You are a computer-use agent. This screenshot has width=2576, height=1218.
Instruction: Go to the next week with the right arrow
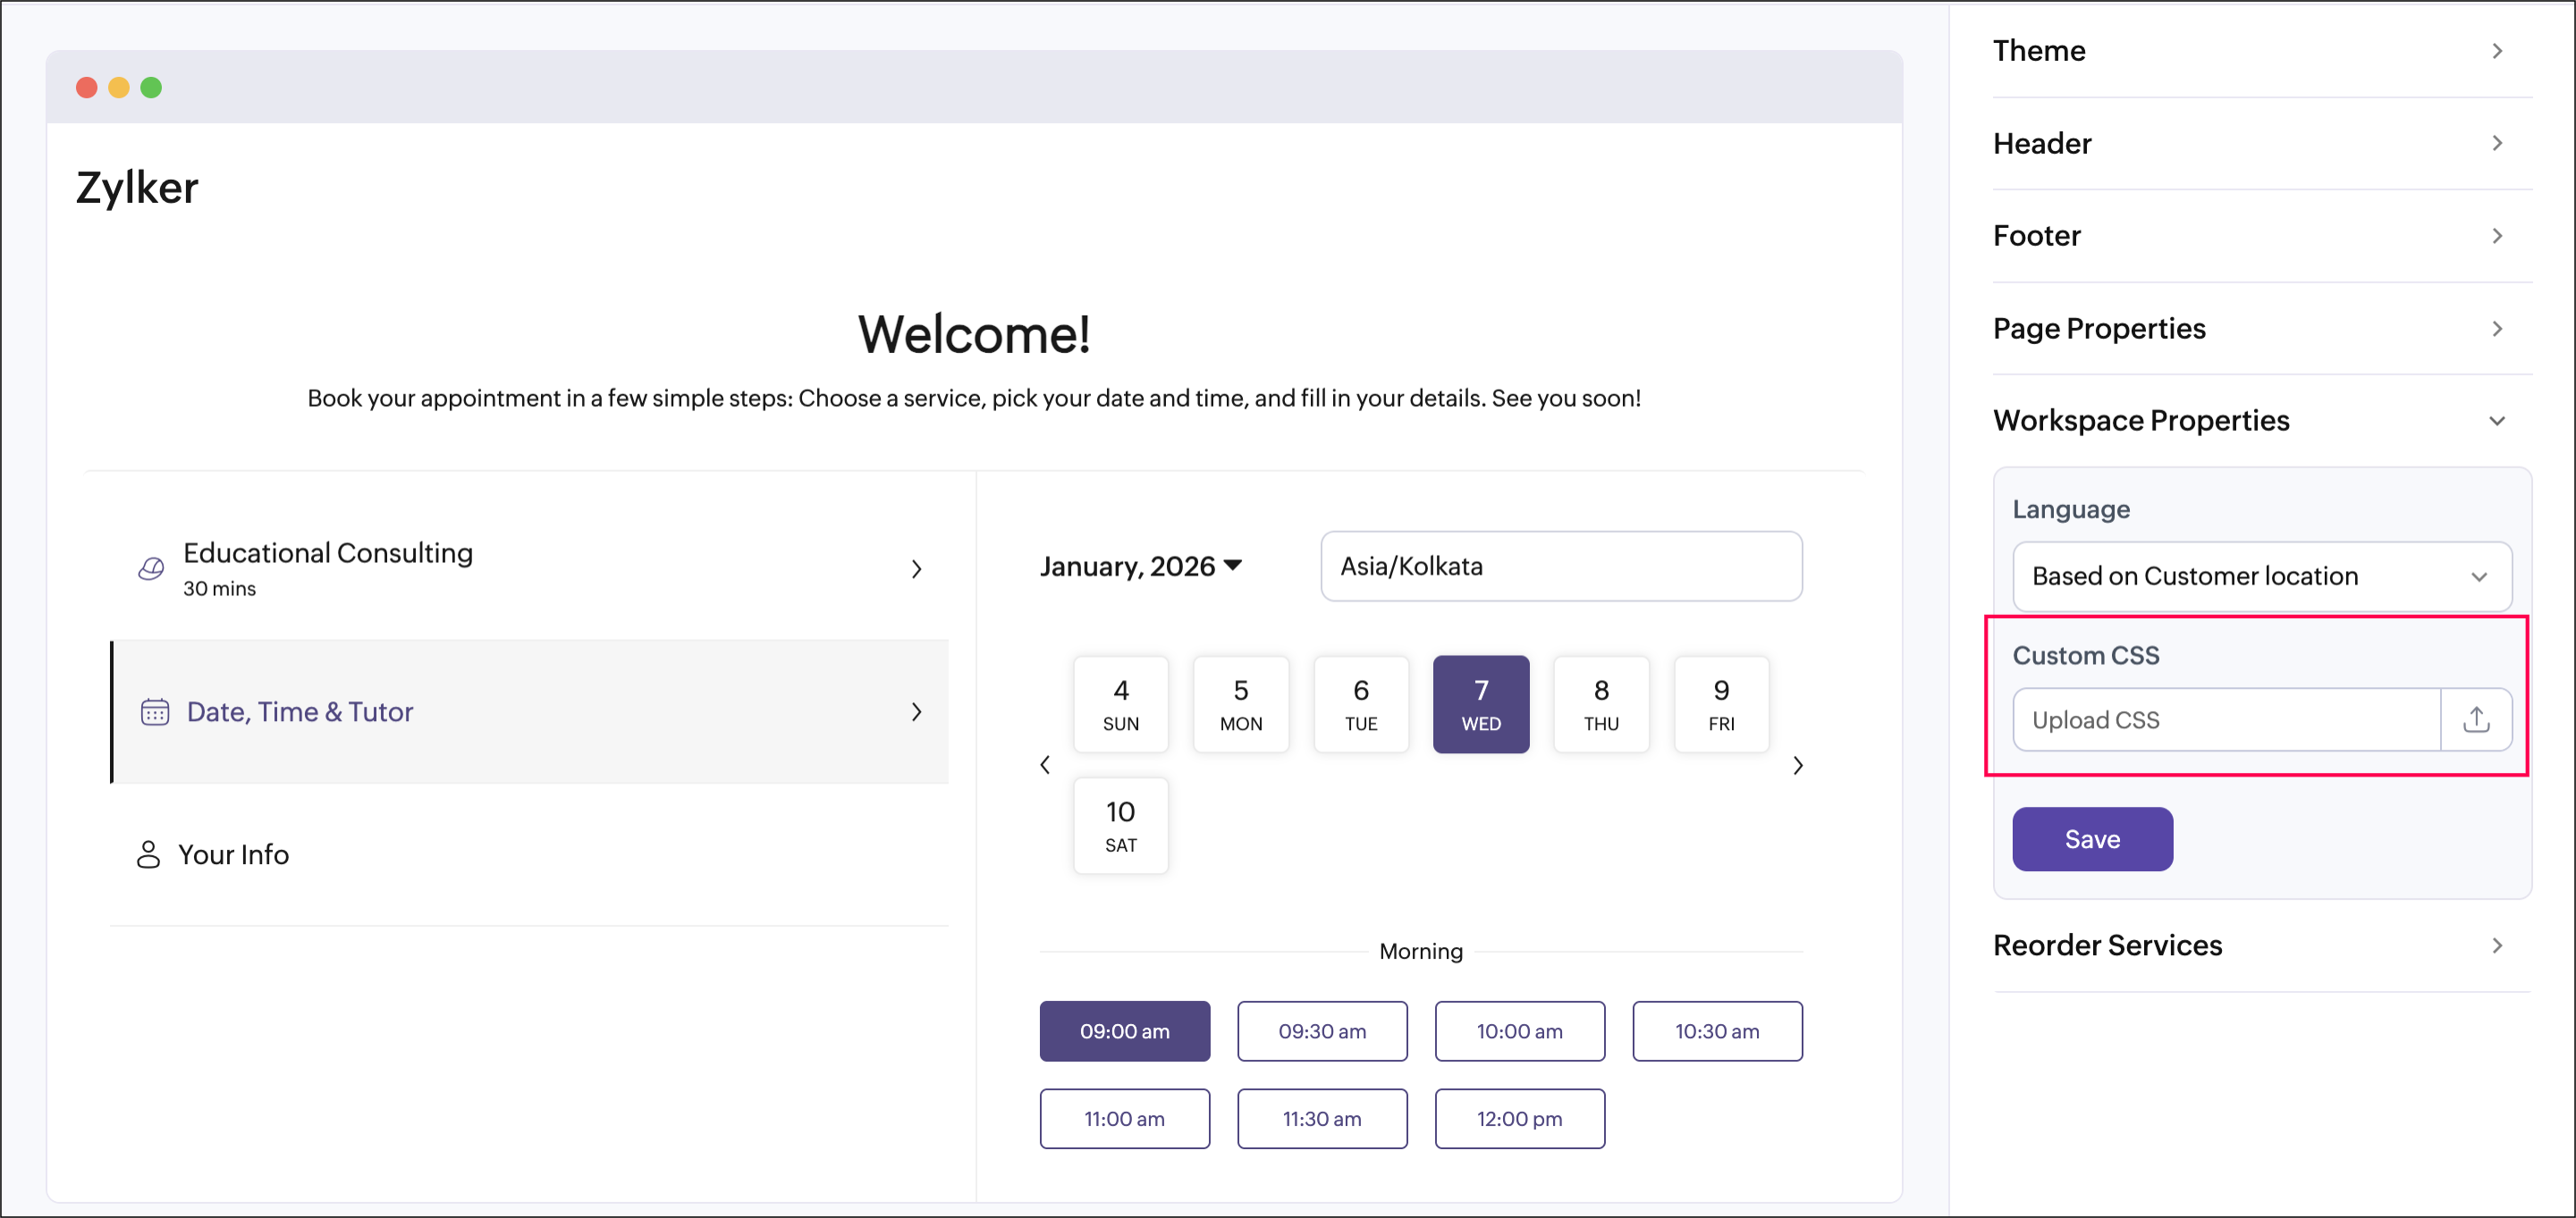(1797, 765)
